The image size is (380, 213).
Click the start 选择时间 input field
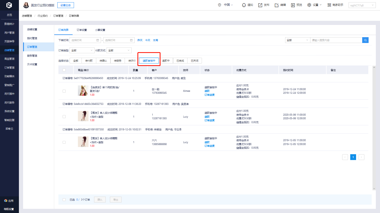click(85, 40)
